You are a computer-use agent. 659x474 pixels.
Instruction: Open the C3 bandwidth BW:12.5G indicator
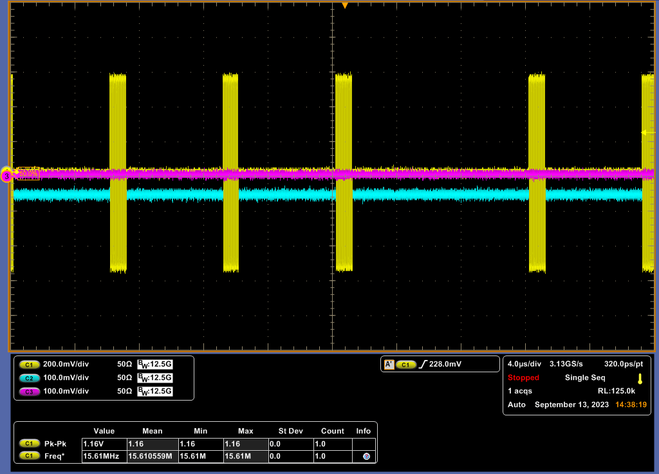[x=155, y=391]
